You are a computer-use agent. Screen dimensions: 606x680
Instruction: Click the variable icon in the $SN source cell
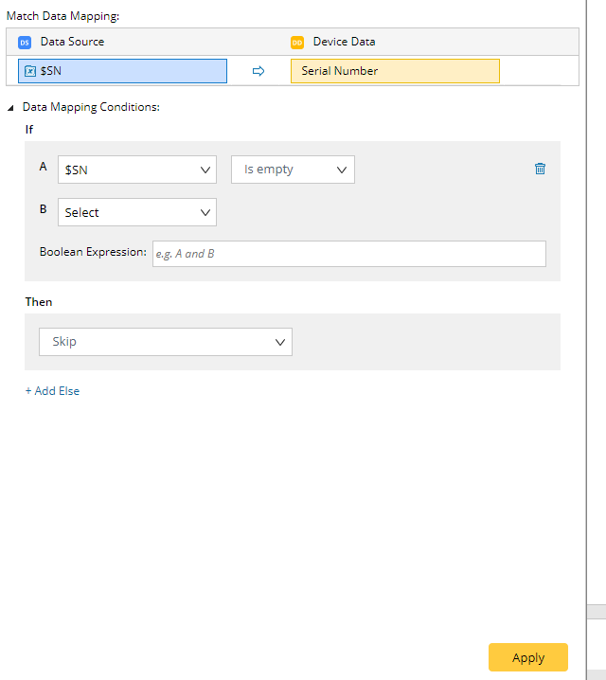[x=29, y=71]
